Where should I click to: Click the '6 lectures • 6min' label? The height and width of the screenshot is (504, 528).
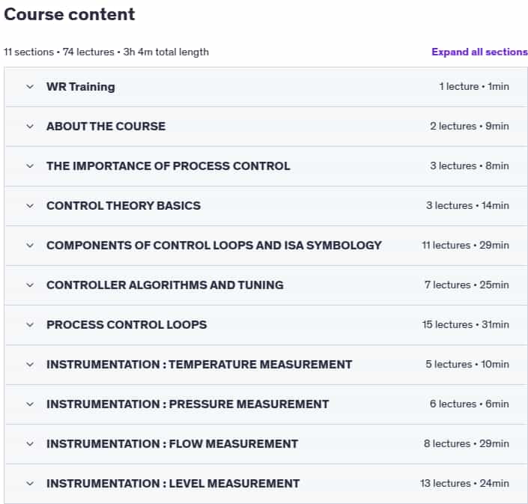tap(470, 404)
